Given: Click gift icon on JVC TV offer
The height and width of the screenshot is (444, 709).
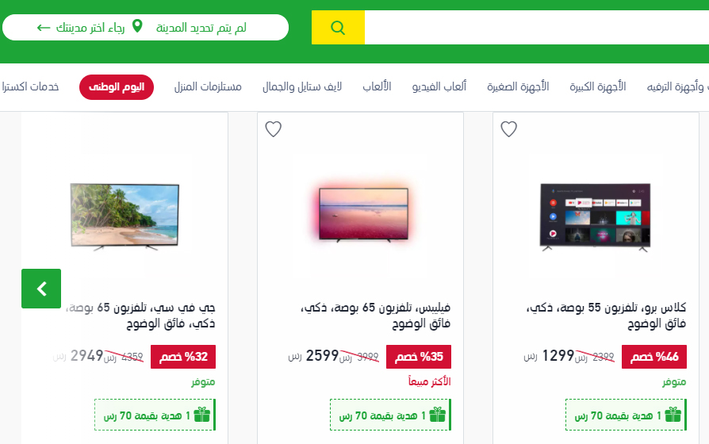Looking at the screenshot, I should (x=201, y=415).
